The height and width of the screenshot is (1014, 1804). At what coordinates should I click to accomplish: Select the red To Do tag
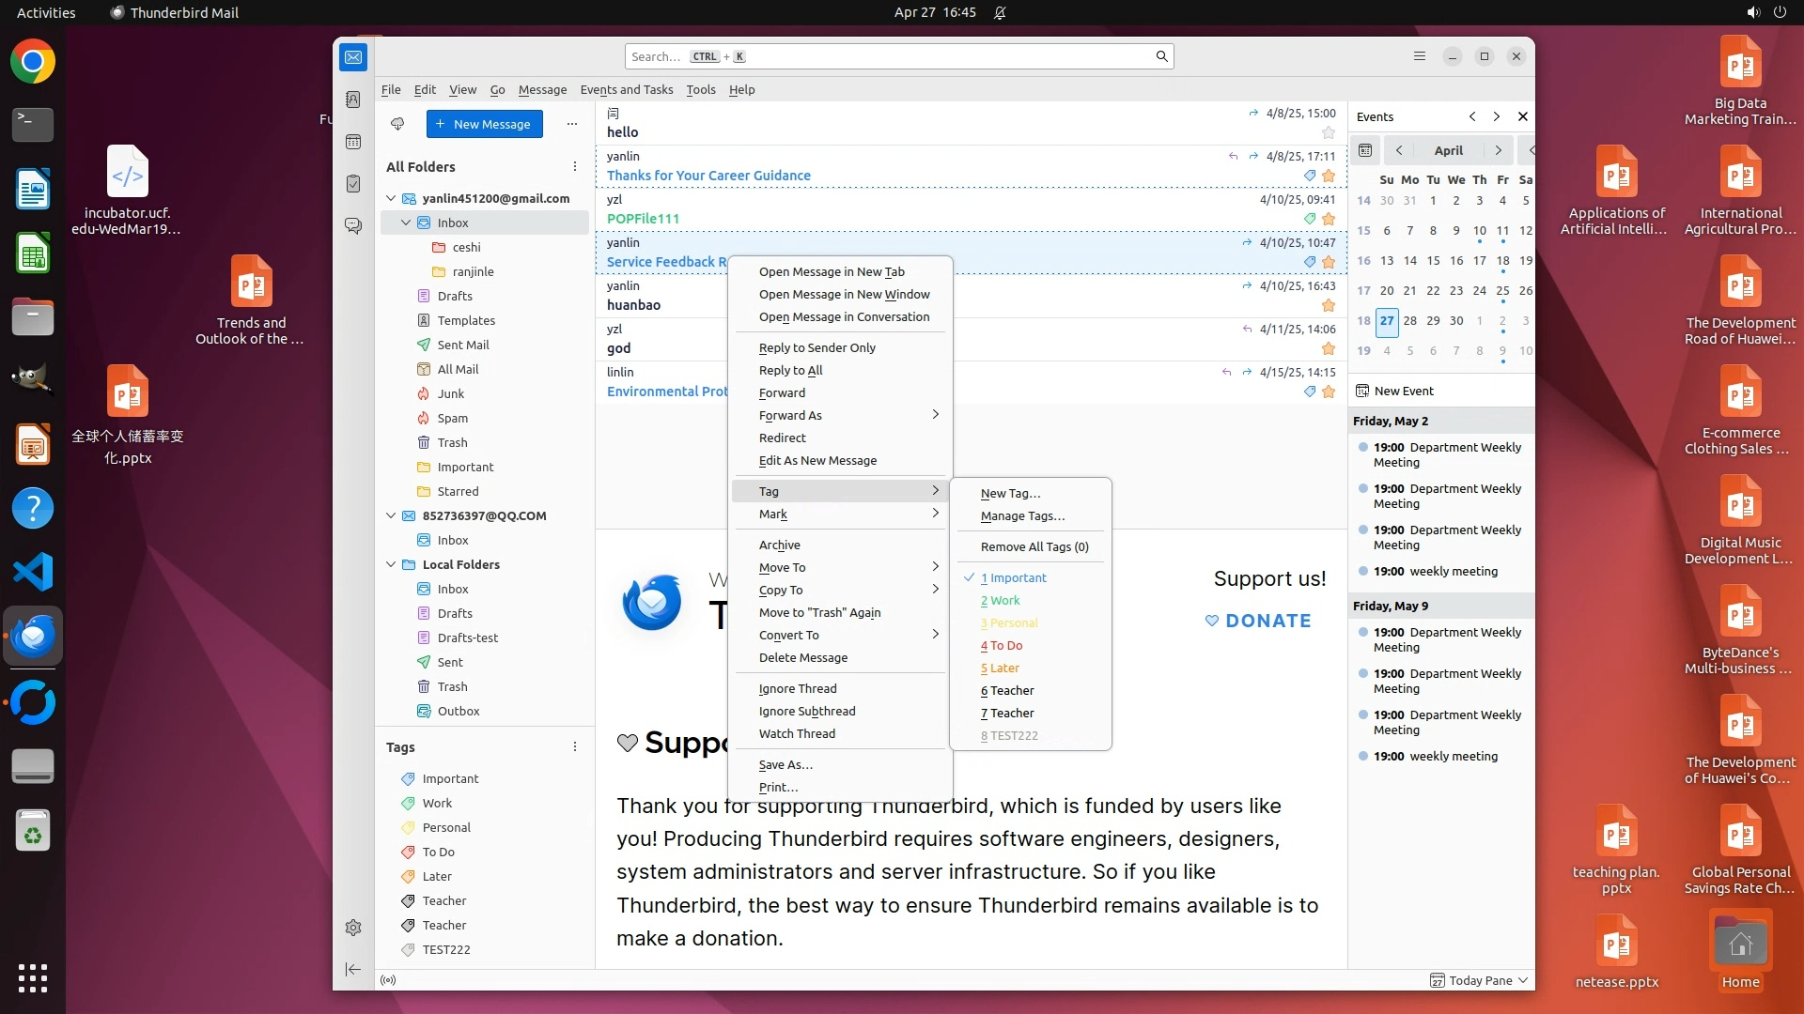pyautogui.click(x=1002, y=646)
